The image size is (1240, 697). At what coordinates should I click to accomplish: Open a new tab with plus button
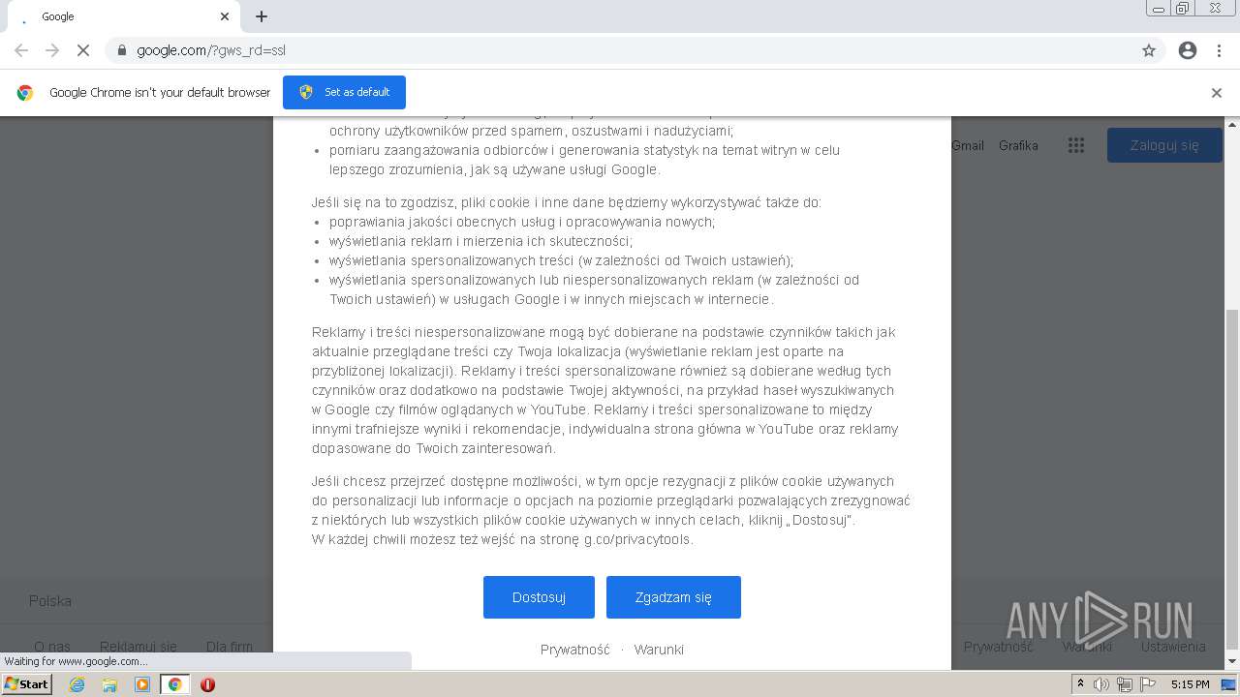[262, 16]
